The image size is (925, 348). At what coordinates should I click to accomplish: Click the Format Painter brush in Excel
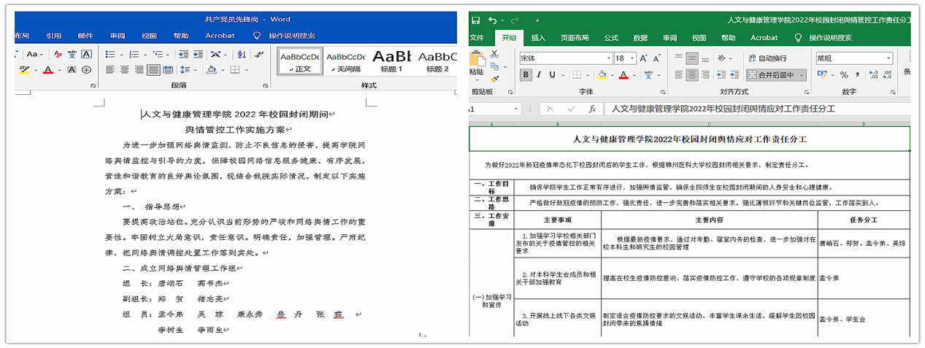pyautogui.click(x=494, y=77)
